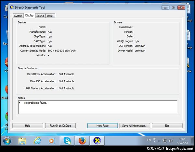Close the DirectX Diagnostic Tool window
The width and height of the screenshot is (195, 152).
[181, 7]
